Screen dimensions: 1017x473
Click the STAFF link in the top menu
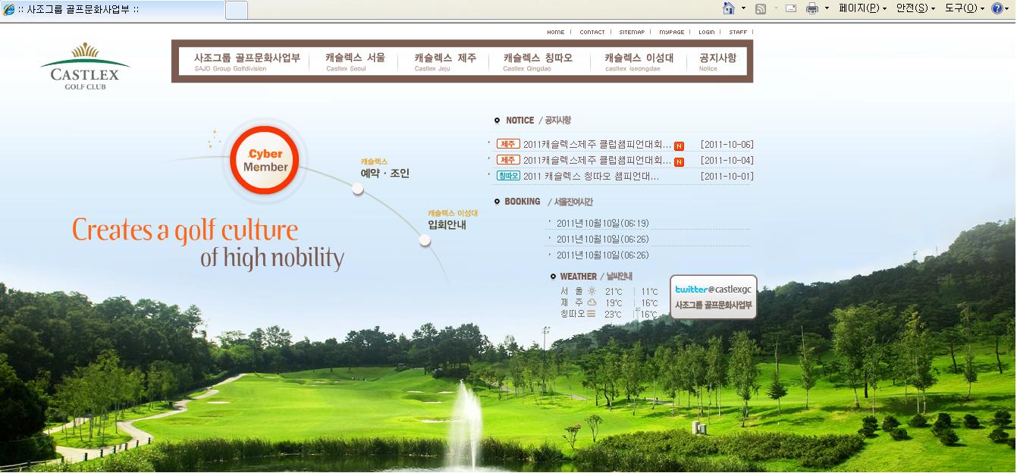tap(738, 32)
